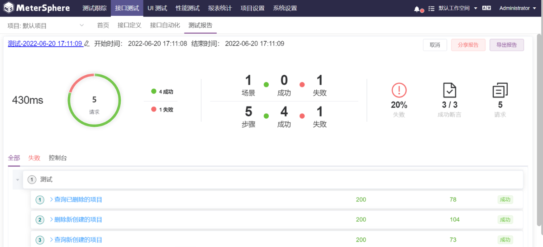
Task: Open the task list icon
Action: pos(431,9)
